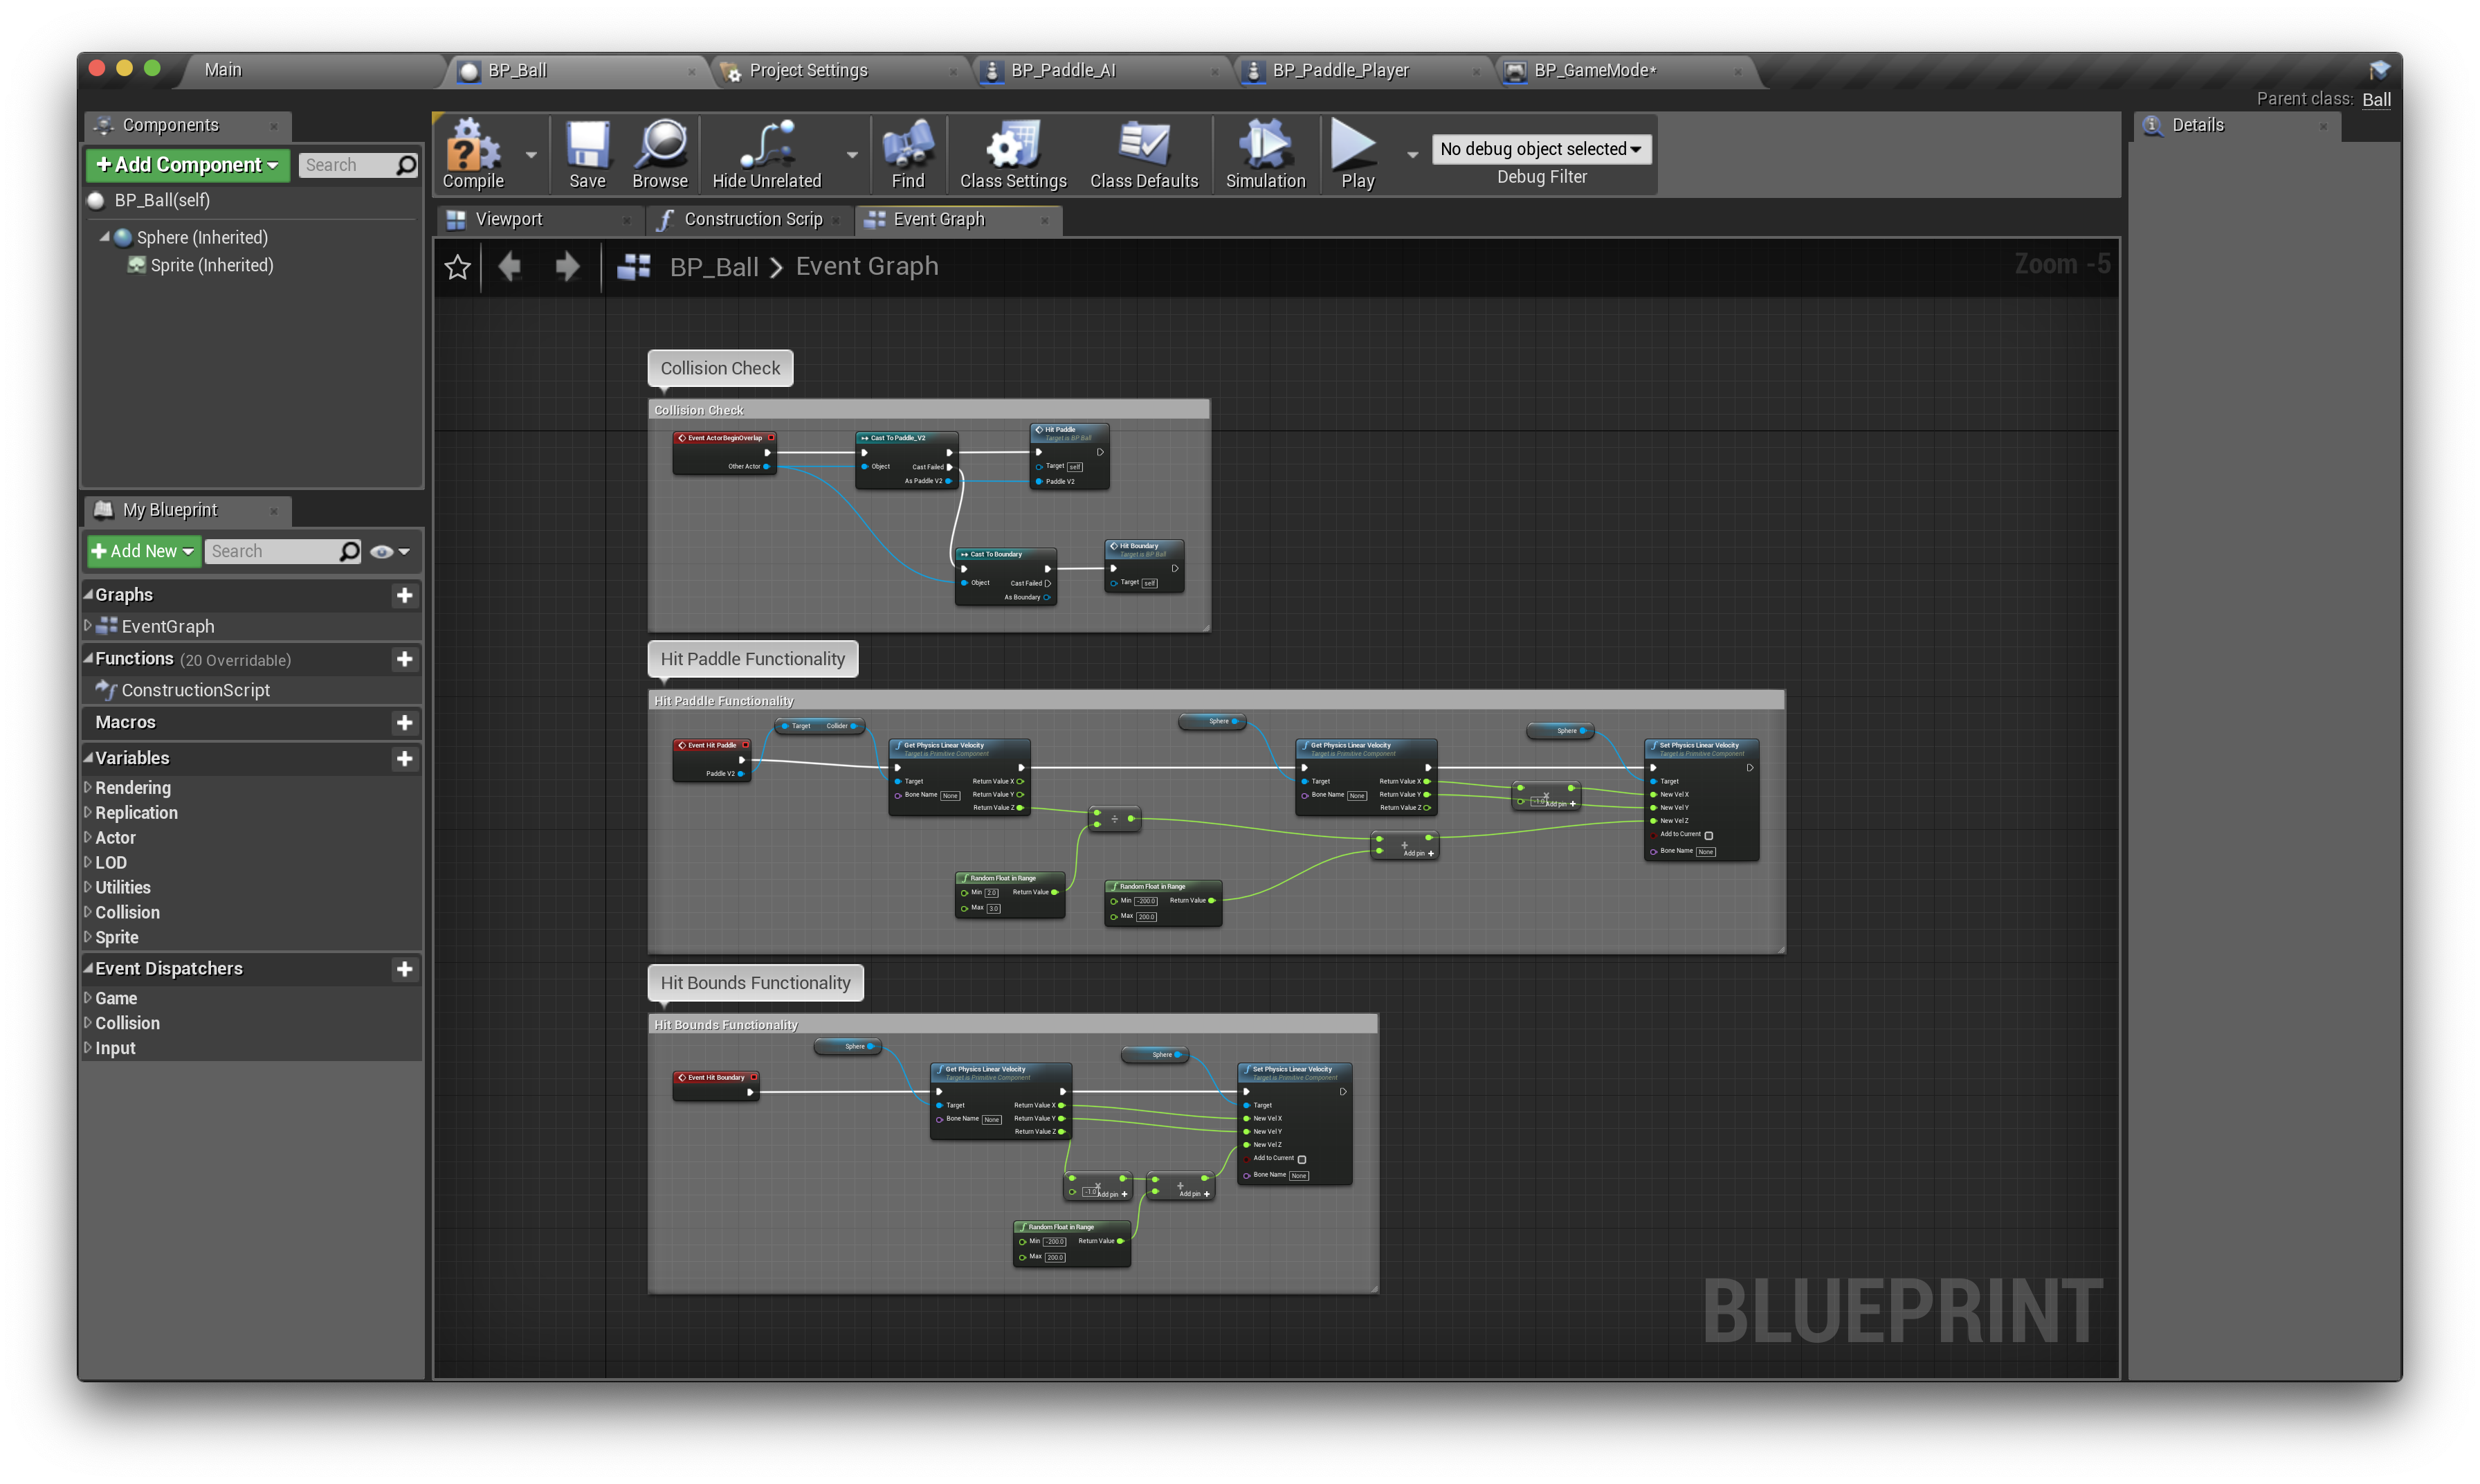Image resolution: width=2480 pixels, height=1484 pixels.
Task: Open the BP_Paddle_AI tab
Action: (x=1063, y=70)
